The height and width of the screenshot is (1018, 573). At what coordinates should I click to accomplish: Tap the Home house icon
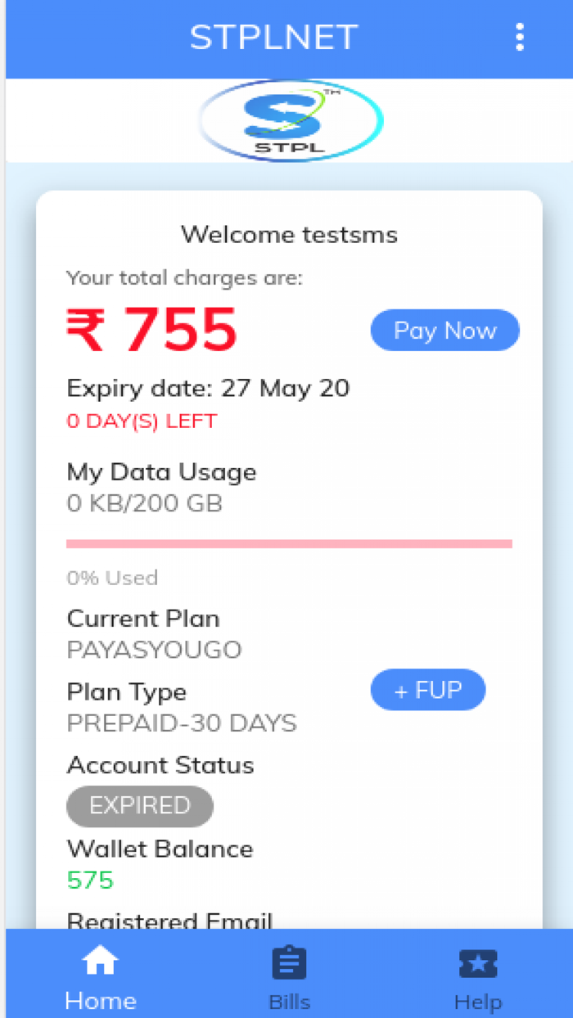point(100,962)
